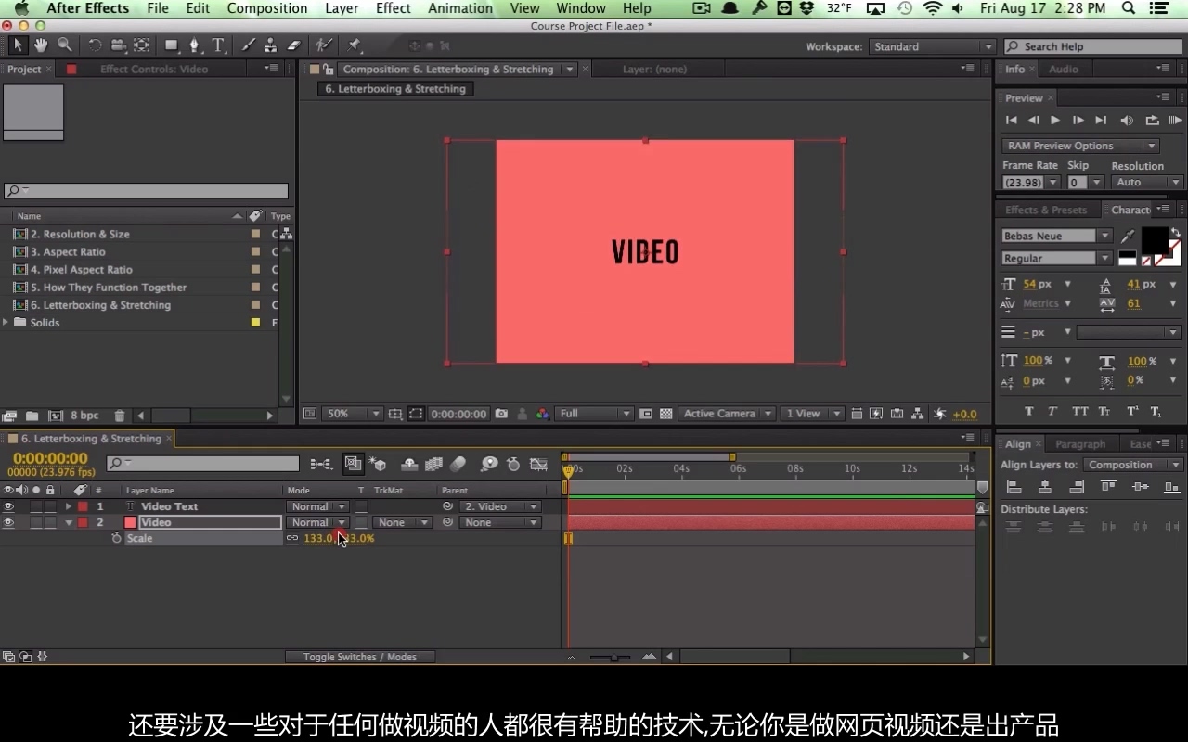This screenshot has width=1188, height=742.
Task: Take a snapshot with the camera icon
Action: [501, 414]
